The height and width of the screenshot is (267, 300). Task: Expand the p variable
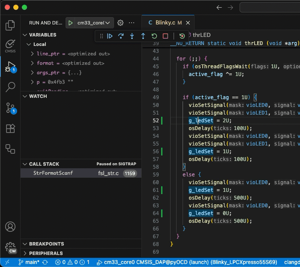(x=32, y=82)
